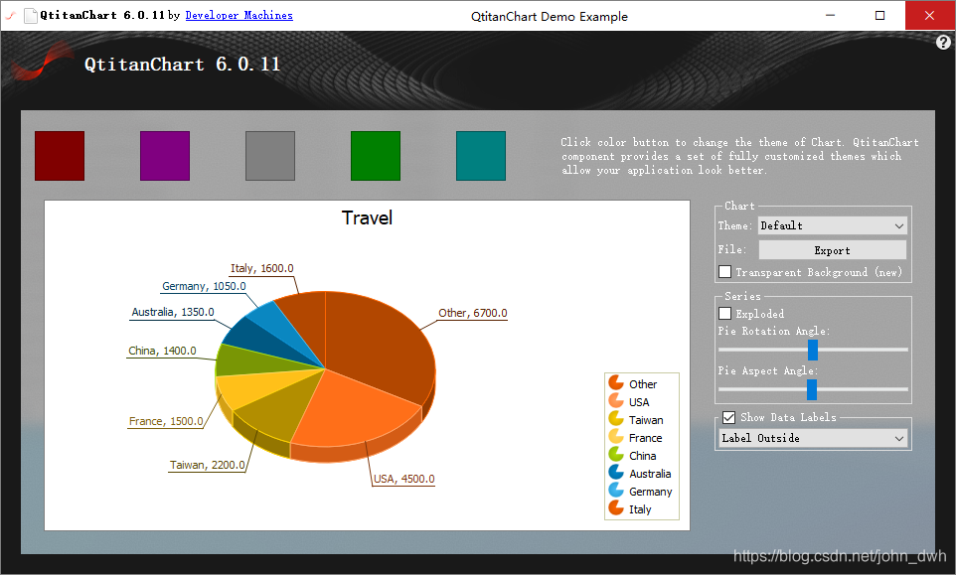
Task: Click the 'Other, 6700.0' data label
Action: [x=472, y=313]
